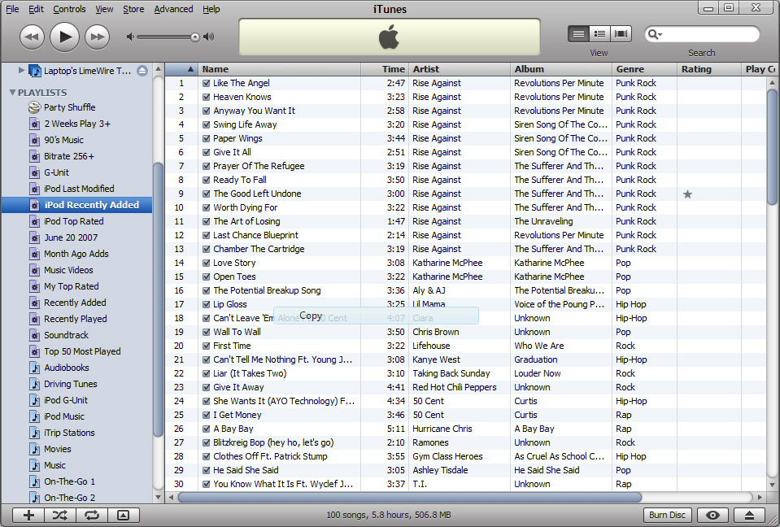This screenshot has width=780, height=527.
Task: Uncheck He Said She Said checkbox
Action: (206, 470)
